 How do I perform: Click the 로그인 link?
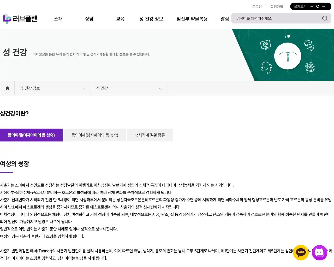257,7
